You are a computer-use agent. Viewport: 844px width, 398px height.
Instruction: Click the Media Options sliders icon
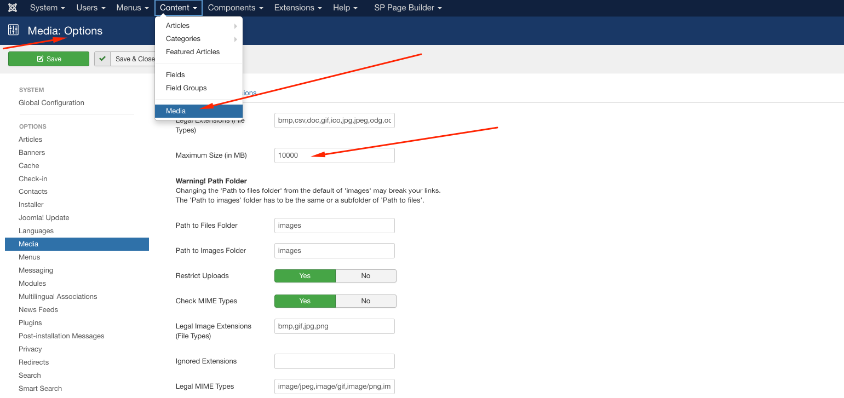point(14,31)
